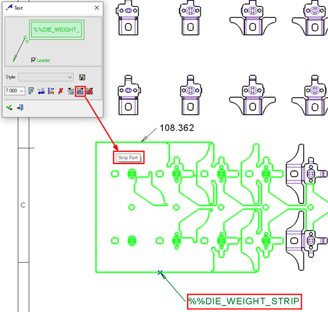328x312 pixels.
Task: Open the 7.000 text height dropdown
Action: [x=14, y=91]
